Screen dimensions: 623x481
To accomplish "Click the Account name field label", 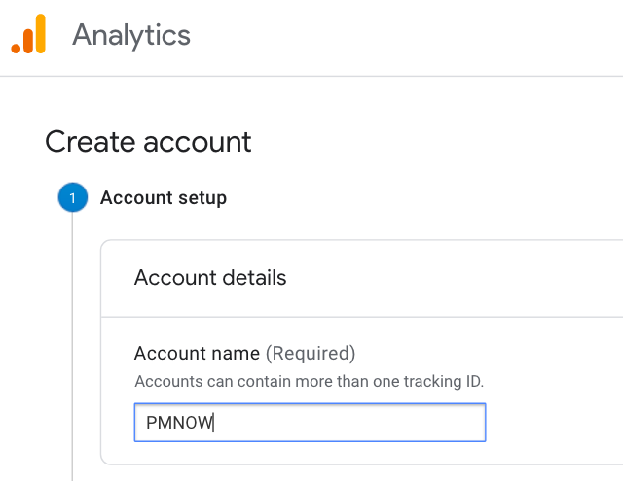I will [x=197, y=353].
